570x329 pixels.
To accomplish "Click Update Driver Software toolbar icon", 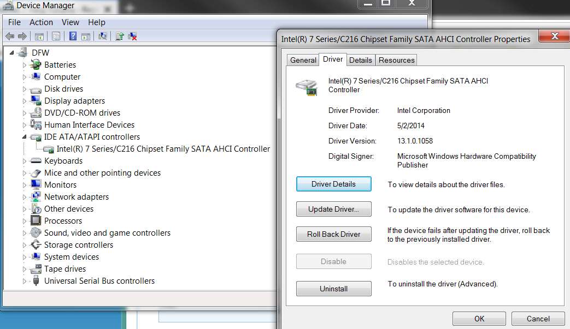I will tap(119, 36).
